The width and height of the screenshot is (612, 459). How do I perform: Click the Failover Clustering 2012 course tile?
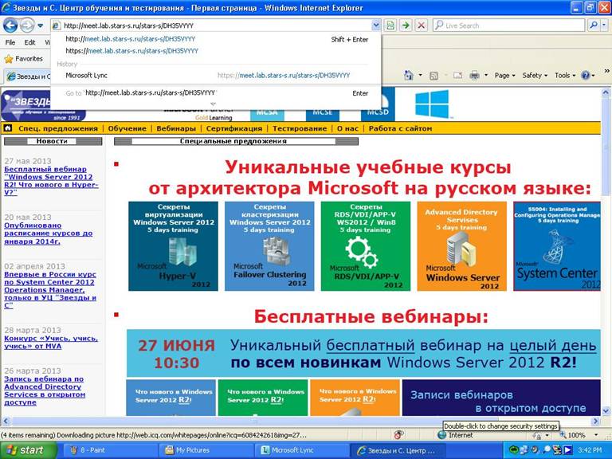(269, 246)
